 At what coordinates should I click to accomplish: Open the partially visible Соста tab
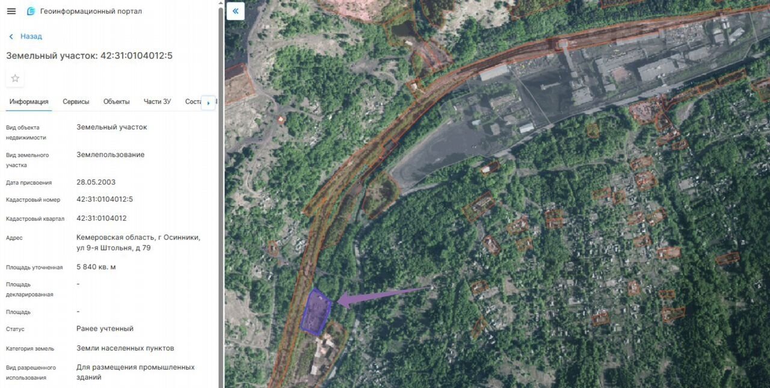[193, 102]
